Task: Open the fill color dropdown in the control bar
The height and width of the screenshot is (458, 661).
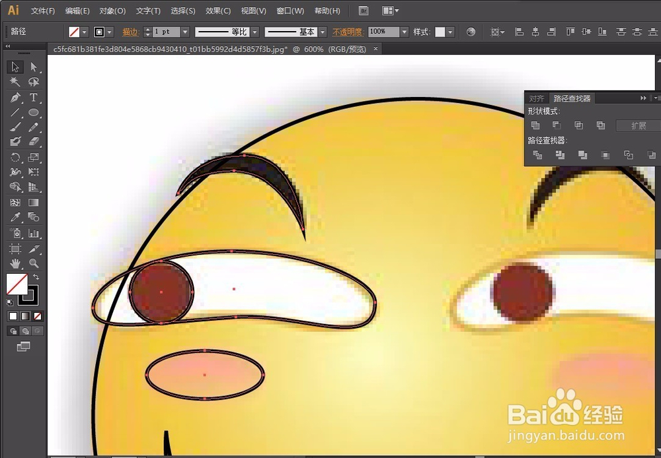Action: click(x=85, y=32)
